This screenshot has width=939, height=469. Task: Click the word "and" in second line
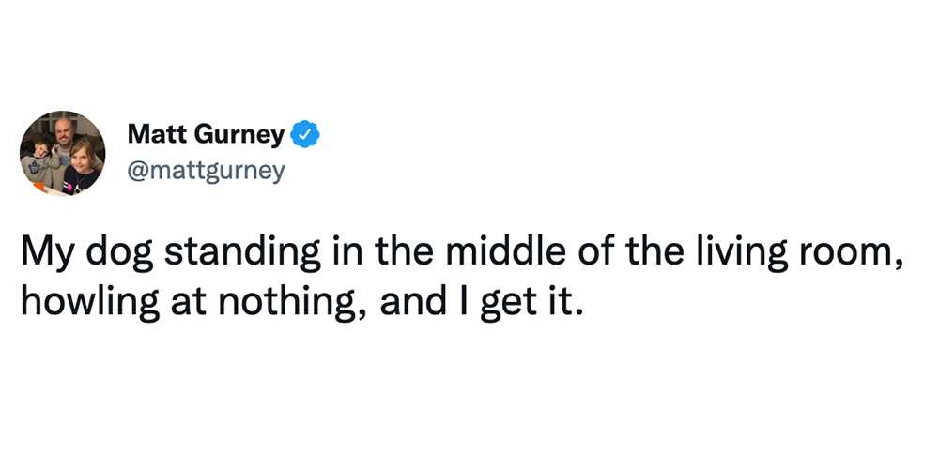(x=412, y=303)
